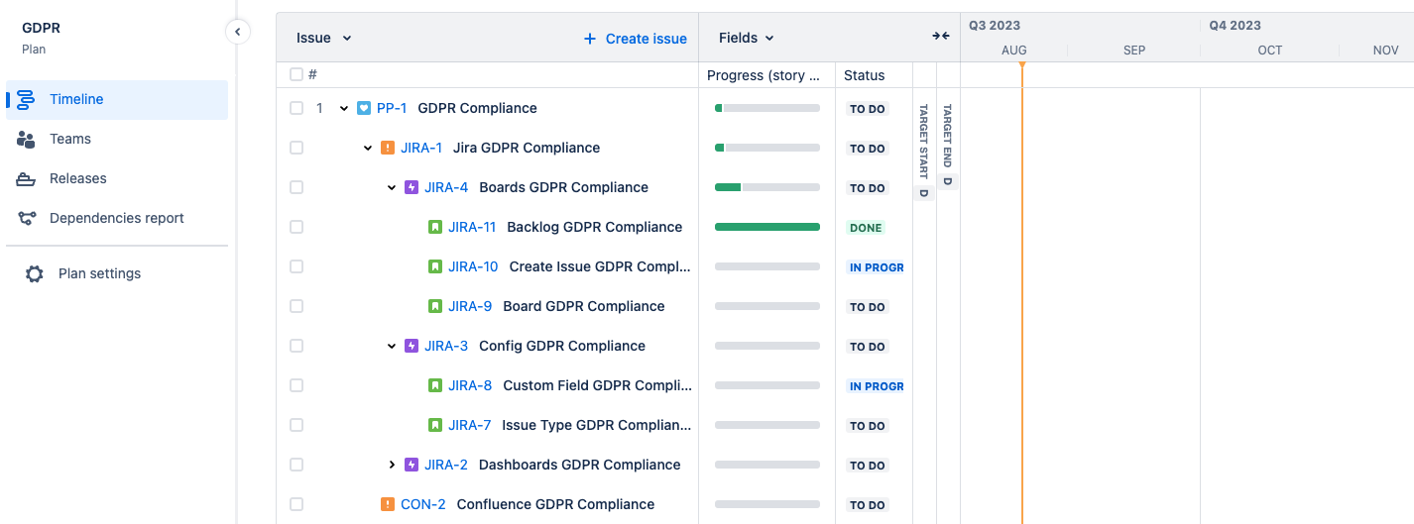Open the Releases page

pyautogui.click(x=117, y=179)
